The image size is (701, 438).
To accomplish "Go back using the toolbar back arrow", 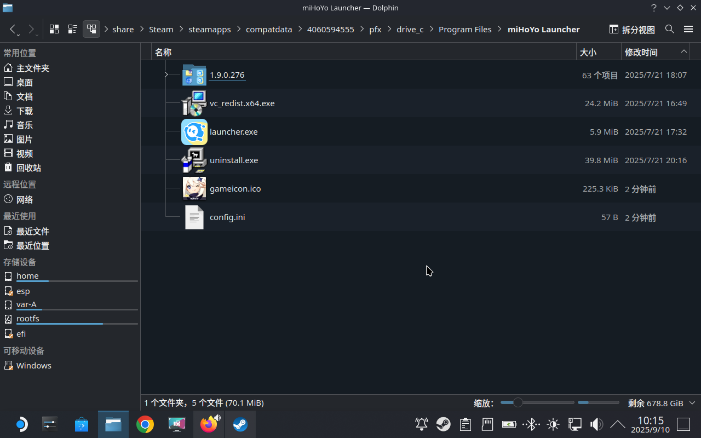I will pos(13,29).
